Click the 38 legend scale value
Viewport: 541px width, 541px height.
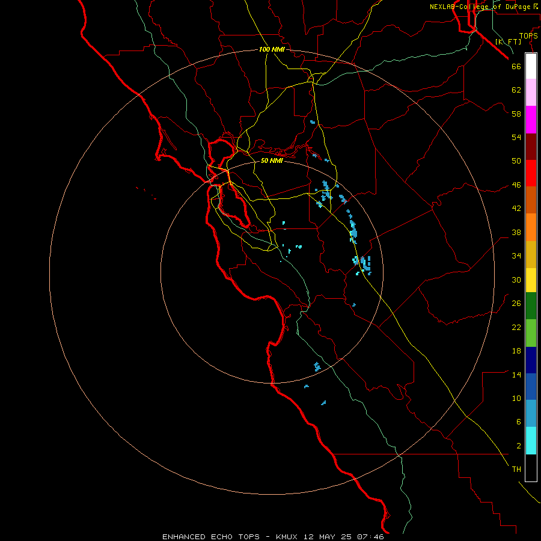tap(516, 233)
